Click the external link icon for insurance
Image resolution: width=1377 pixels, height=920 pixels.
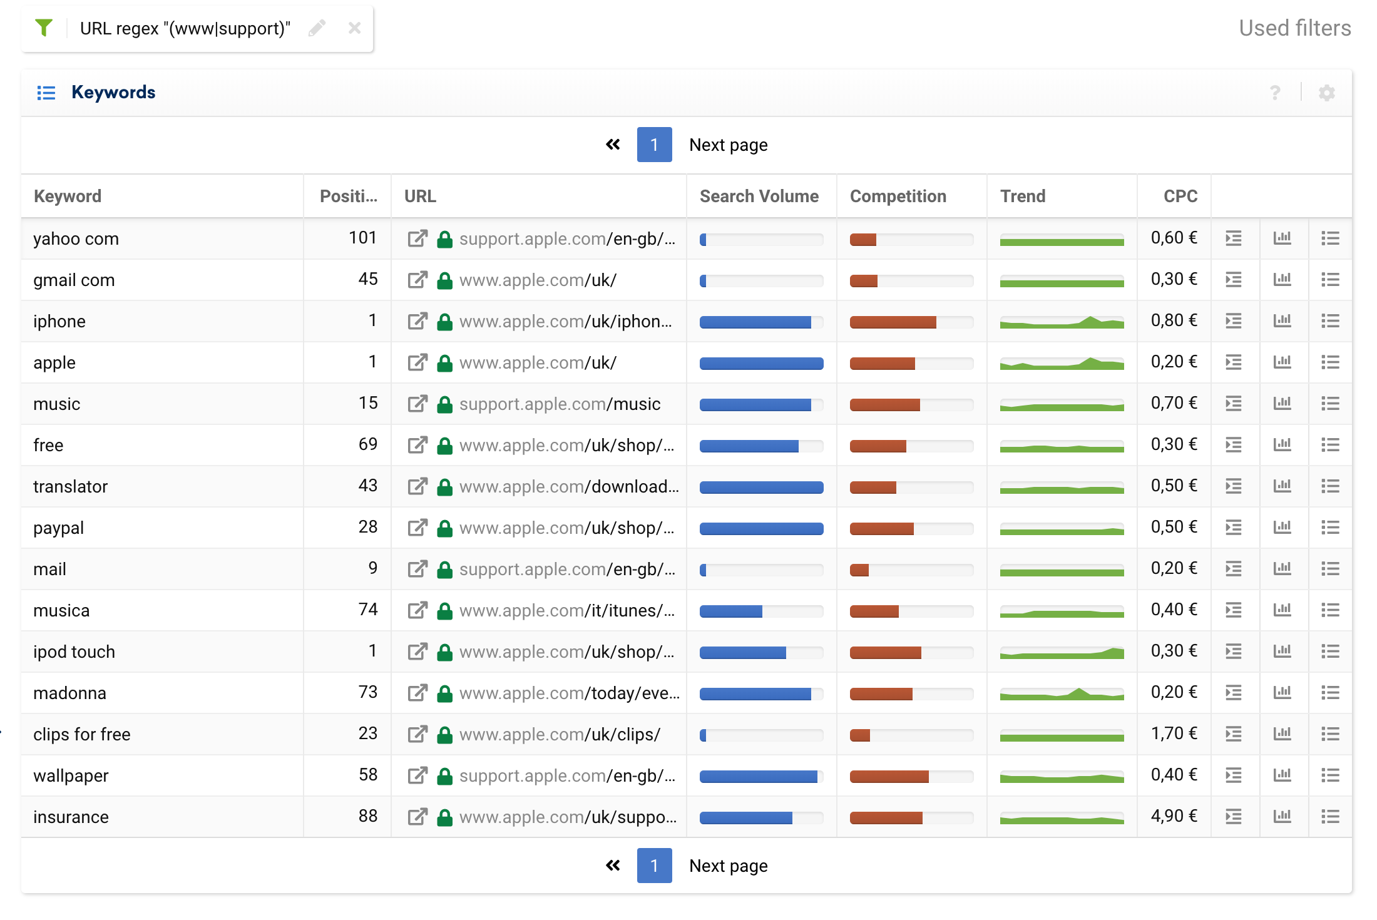417,819
